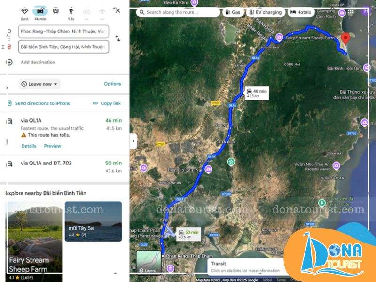
Task: Select the via QL1A and ĐT. 702 route
Action: pos(64,167)
